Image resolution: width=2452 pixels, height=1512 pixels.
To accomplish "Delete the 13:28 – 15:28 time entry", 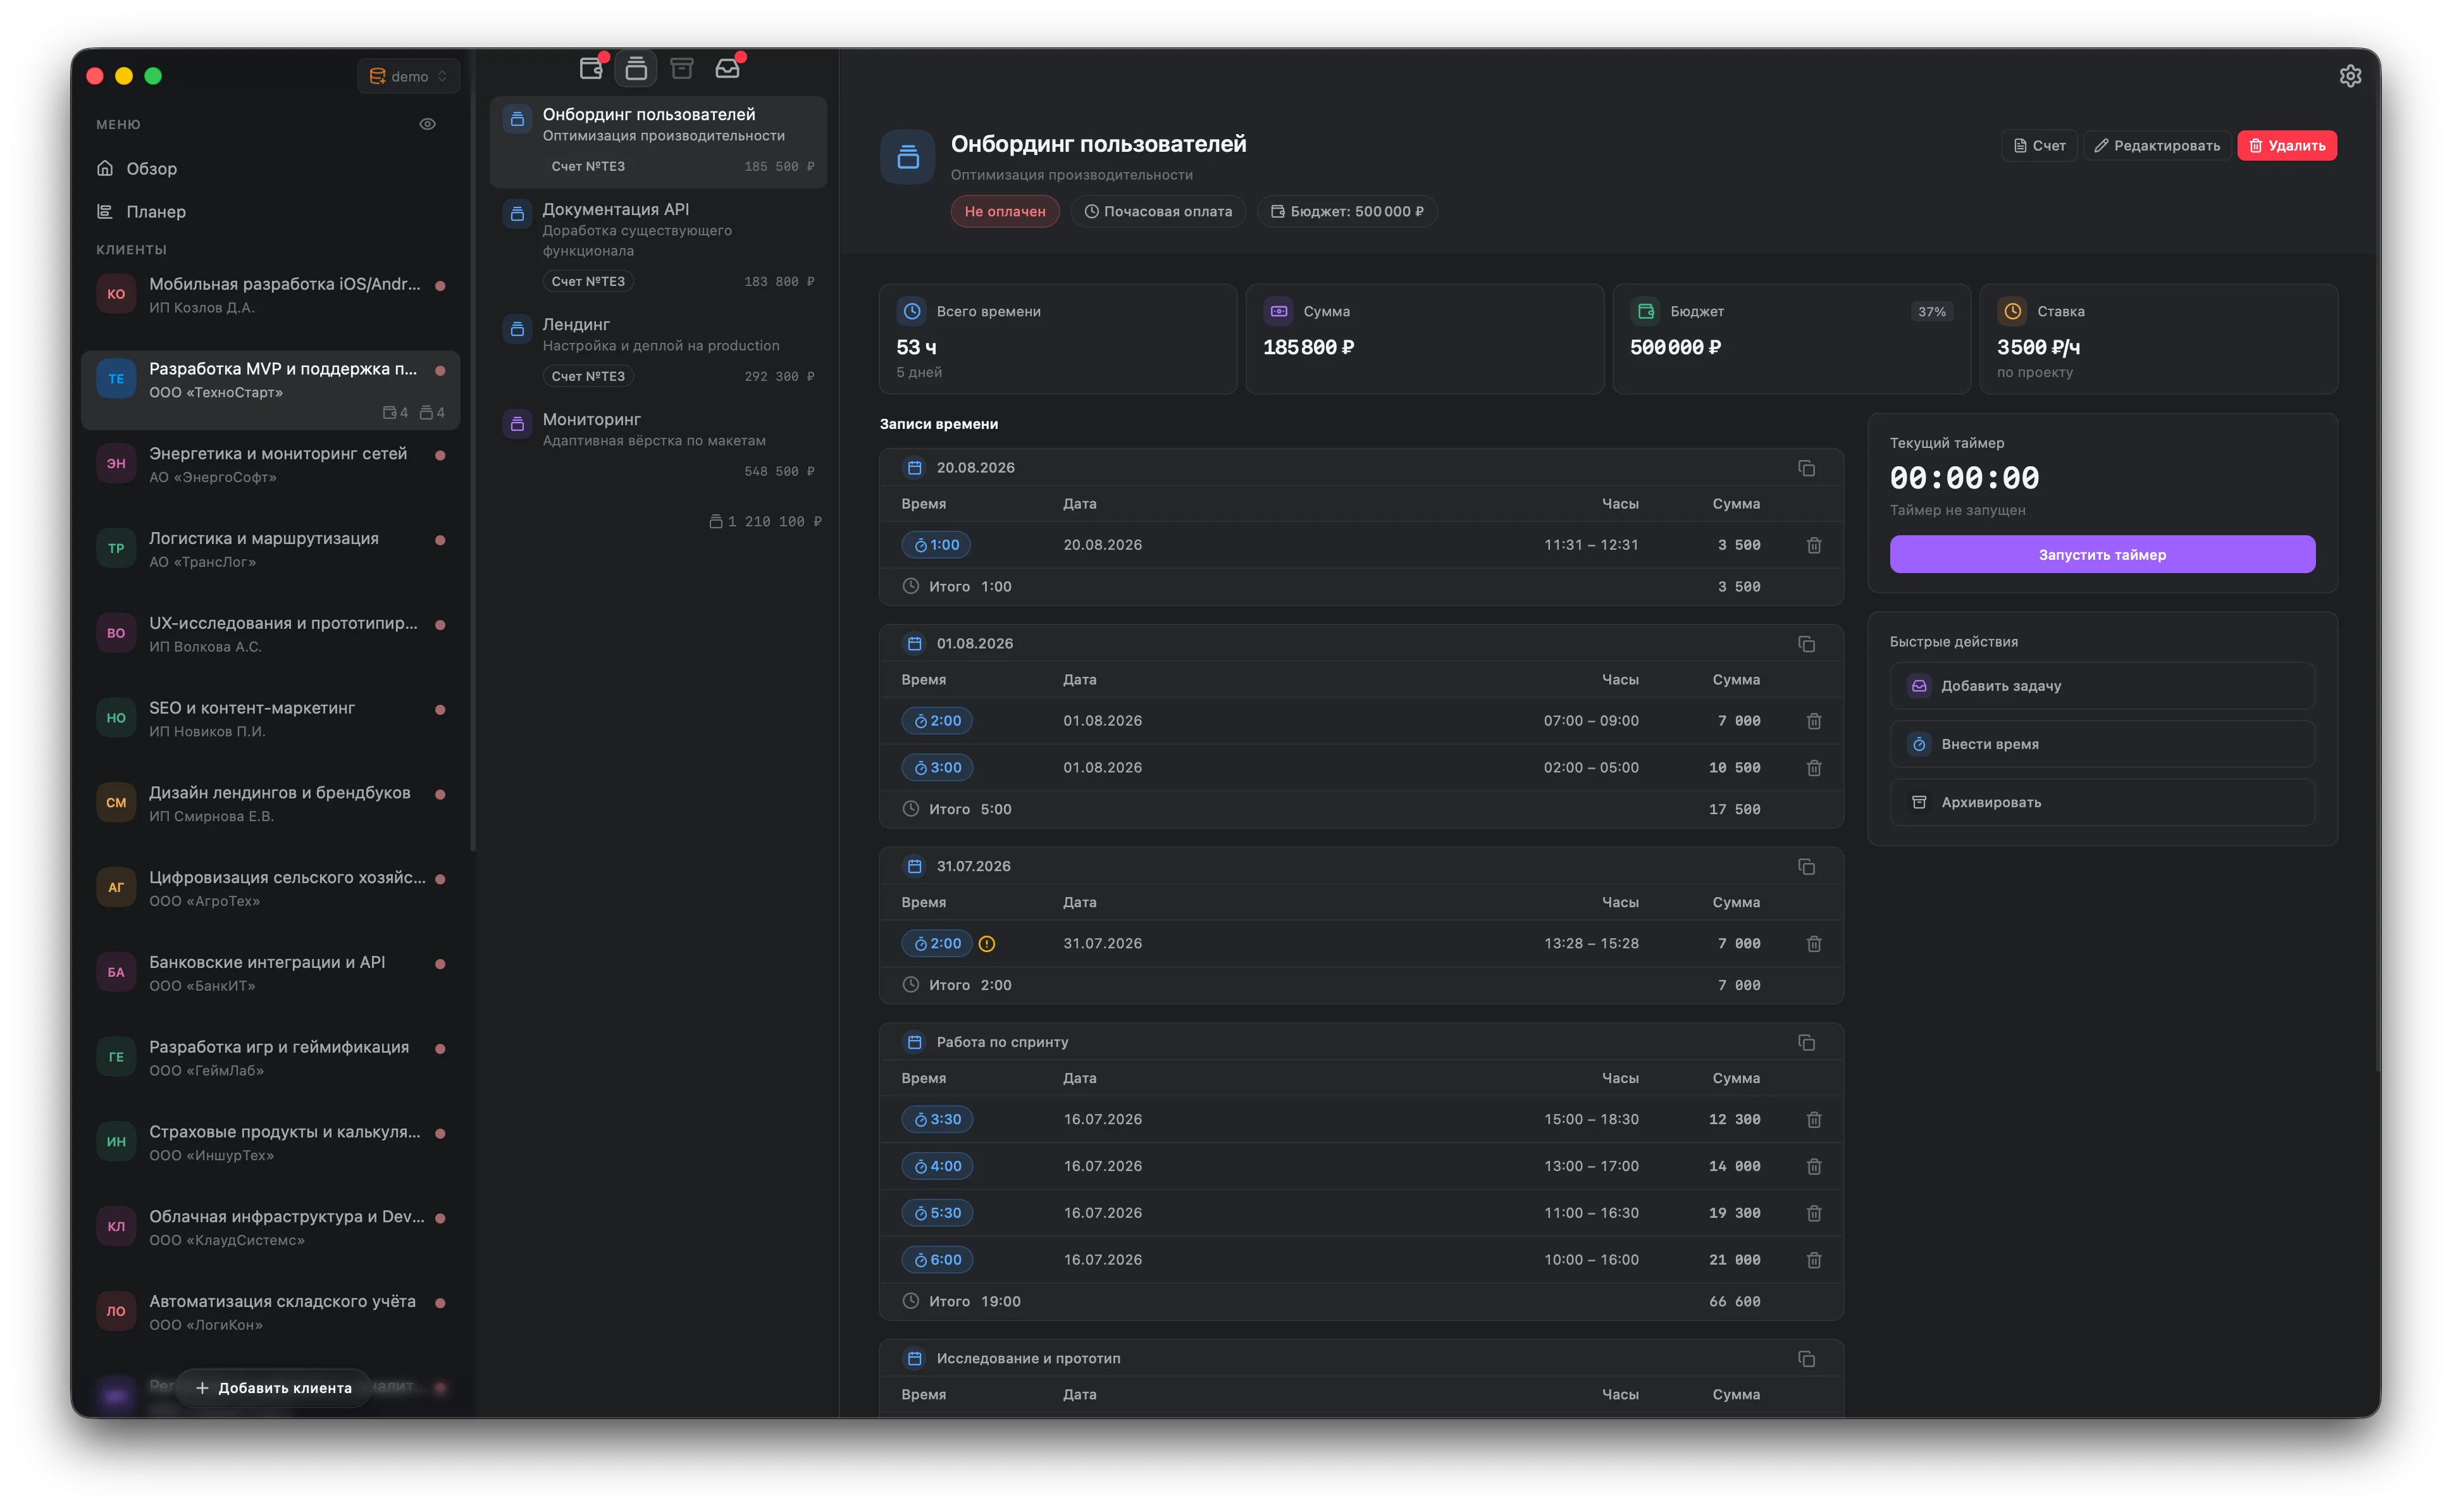I will [x=1813, y=944].
